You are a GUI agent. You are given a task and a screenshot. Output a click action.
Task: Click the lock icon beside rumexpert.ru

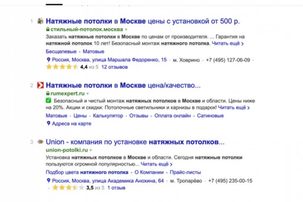pos(48,93)
